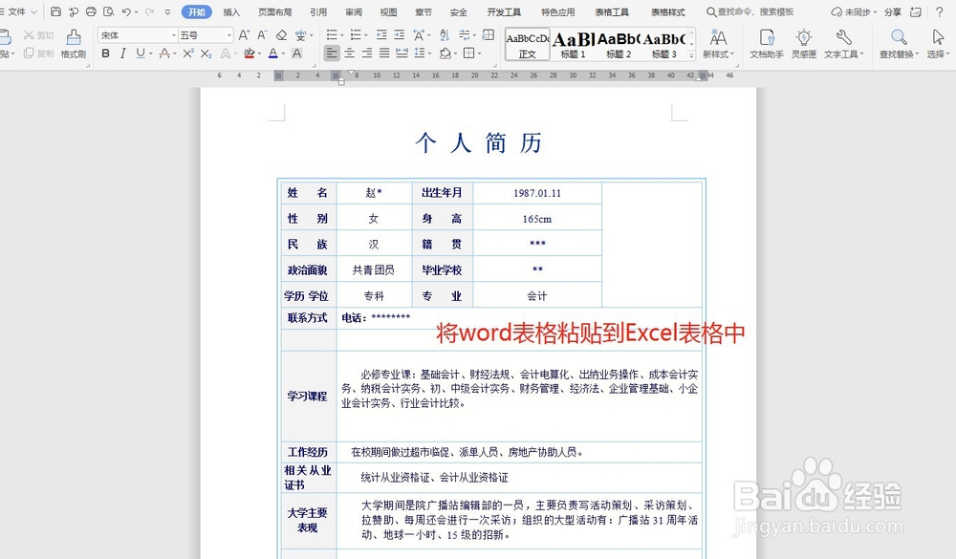Image resolution: width=956 pixels, height=559 pixels.
Task: Toggle Underline formatting
Action: tap(141, 54)
